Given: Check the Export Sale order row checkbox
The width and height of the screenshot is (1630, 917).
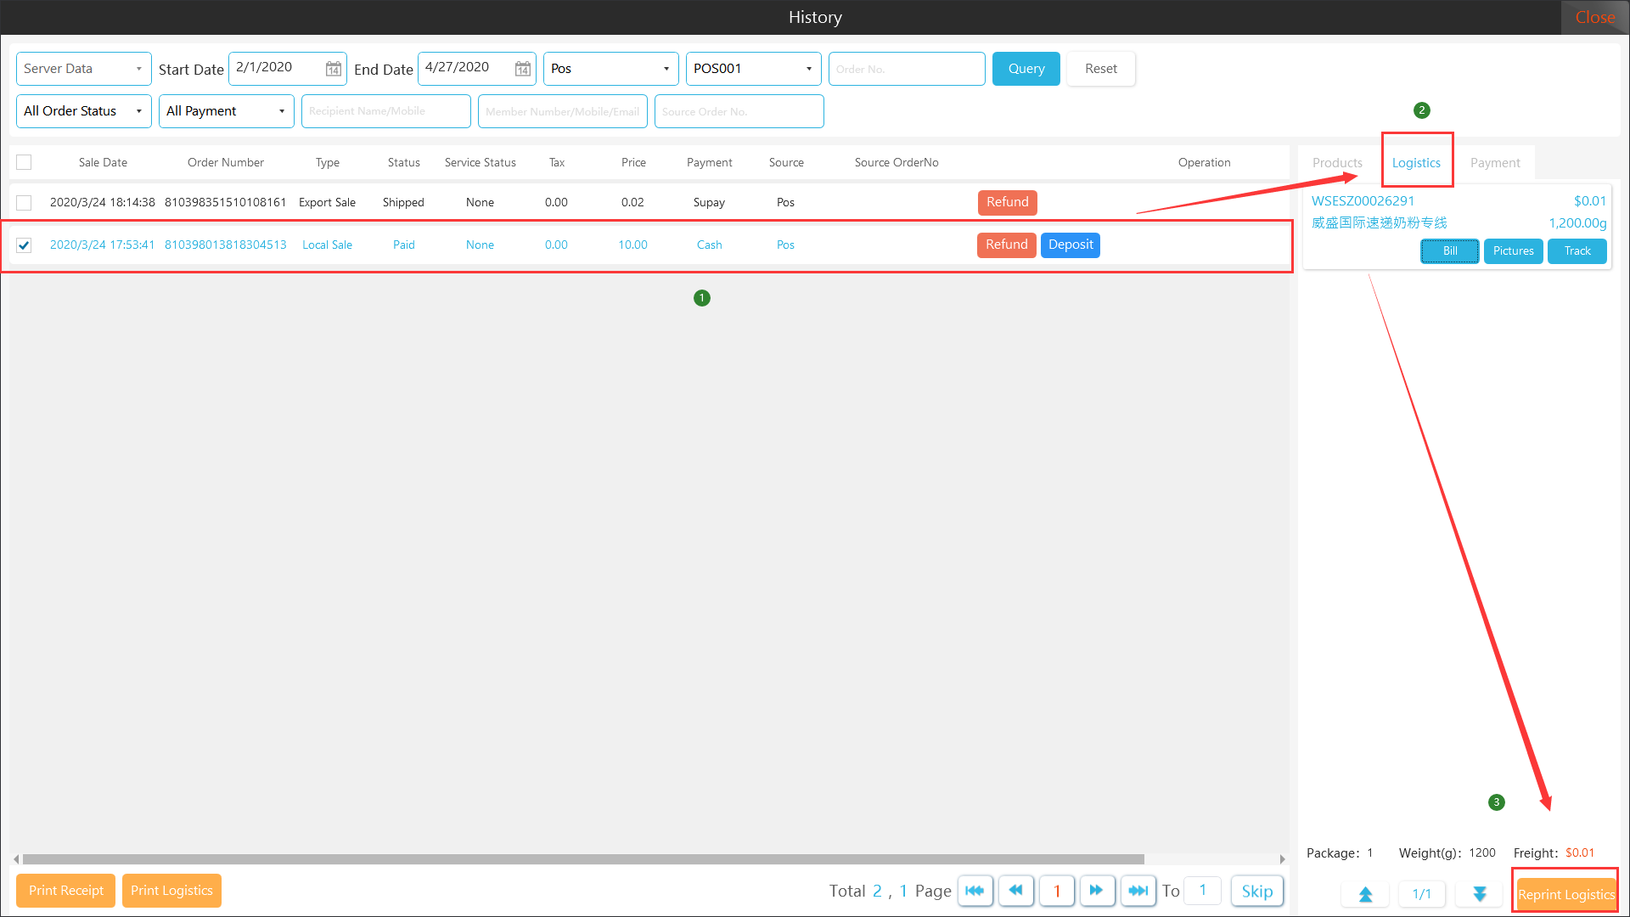Looking at the screenshot, I should coord(24,203).
